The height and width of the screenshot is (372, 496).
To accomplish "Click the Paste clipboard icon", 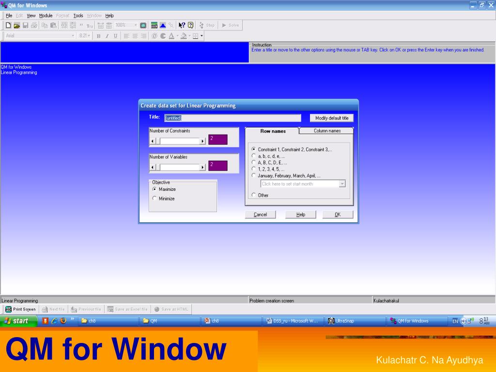I will (53, 25).
